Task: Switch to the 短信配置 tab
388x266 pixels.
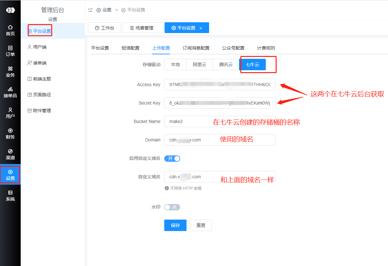Action: (131, 48)
